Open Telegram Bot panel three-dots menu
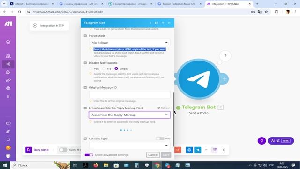Viewport: 300px width, 169px height. pos(150,23)
